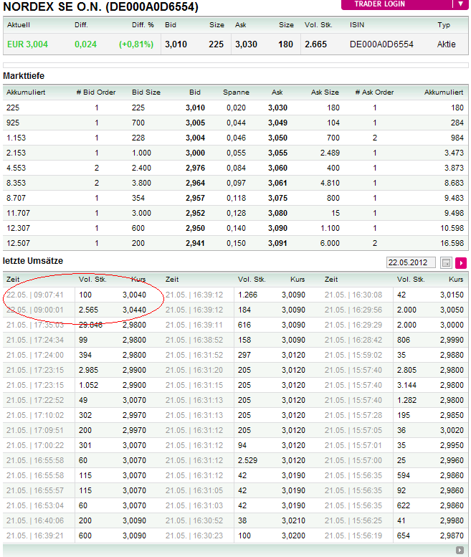Viewport: 471px width, 557px height.
Task: Select bid price 2,976 in Markttiefe
Action: coord(195,168)
